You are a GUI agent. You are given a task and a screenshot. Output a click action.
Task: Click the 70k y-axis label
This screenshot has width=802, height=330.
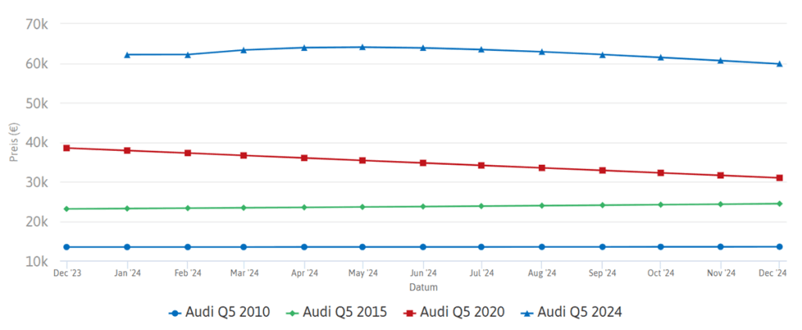point(37,24)
